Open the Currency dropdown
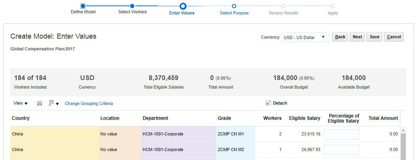This screenshot has width=416, height=160. [304, 37]
